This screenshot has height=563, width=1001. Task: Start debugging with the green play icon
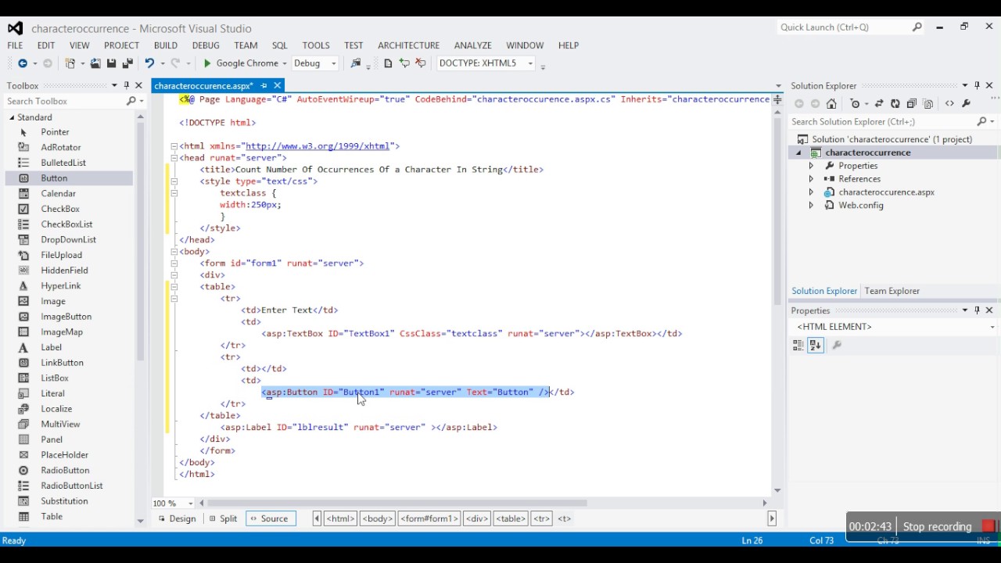coord(207,63)
